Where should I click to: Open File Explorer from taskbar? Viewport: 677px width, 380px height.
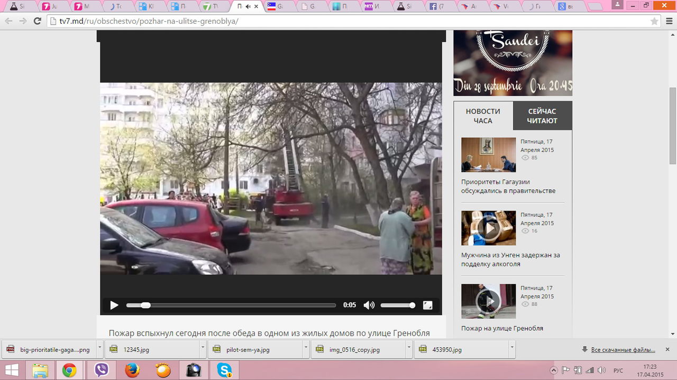click(x=41, y=370)
